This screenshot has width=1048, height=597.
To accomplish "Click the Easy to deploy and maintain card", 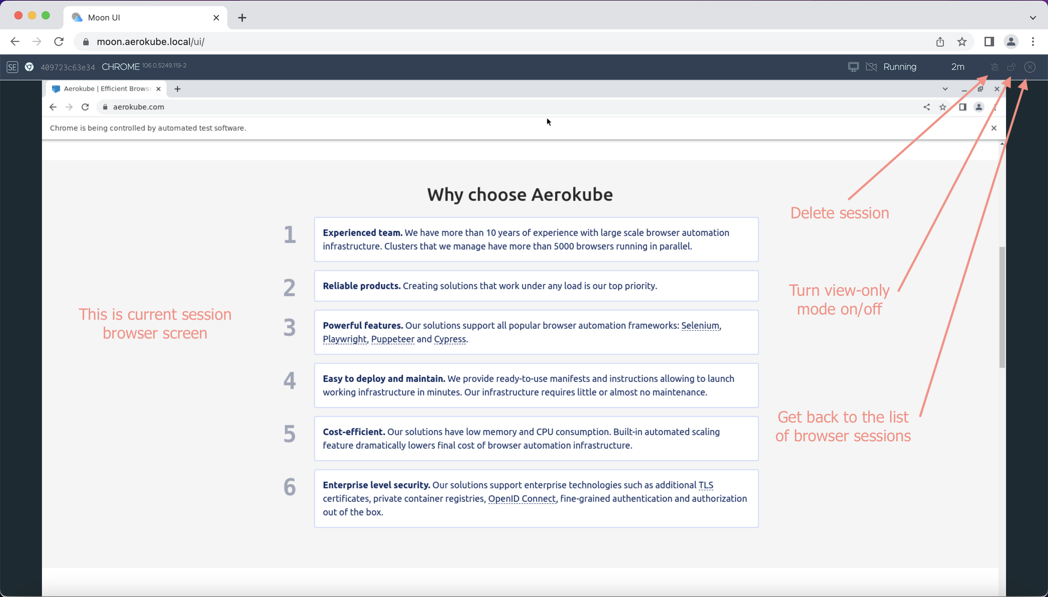I will (x=536, y=385).
